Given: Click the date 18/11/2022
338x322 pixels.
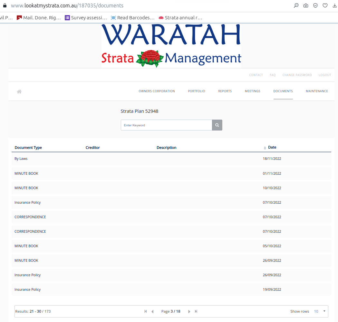Looking at the screenshot, I should pyautogui.click(x=272, y=159).
